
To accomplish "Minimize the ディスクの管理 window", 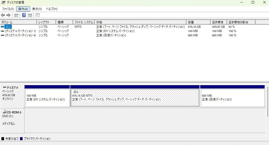I will [242, 3].
